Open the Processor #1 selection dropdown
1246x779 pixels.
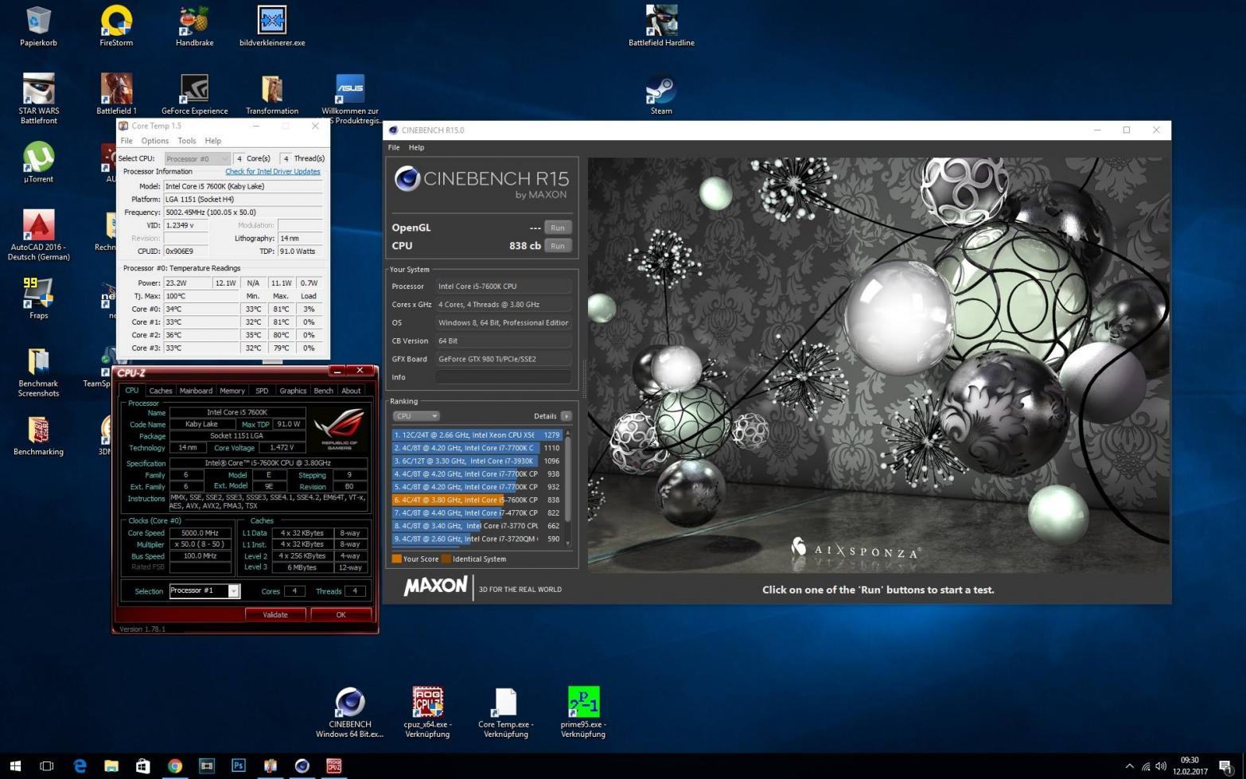point(204,590)
